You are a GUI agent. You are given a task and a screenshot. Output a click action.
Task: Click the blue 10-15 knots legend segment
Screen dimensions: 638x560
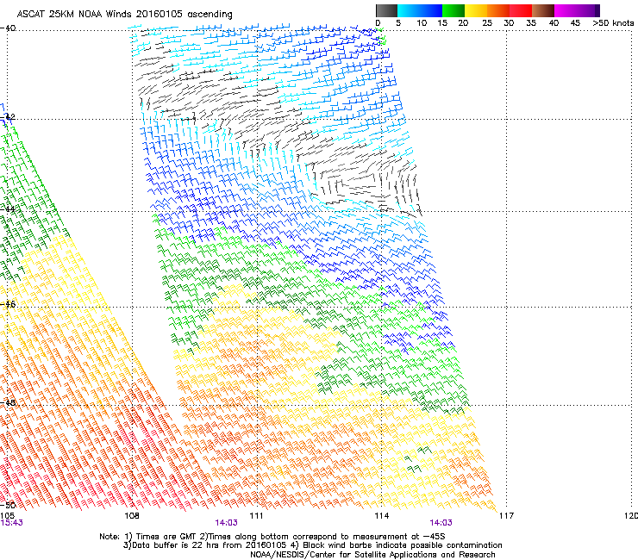pyautogui.click(x=431, y=10)
